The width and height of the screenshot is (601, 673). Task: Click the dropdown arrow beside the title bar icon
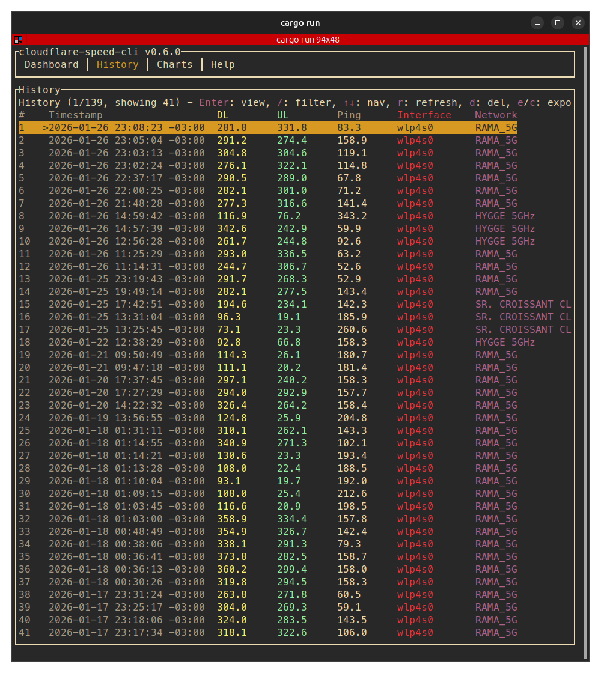click(x=20, y=42)
